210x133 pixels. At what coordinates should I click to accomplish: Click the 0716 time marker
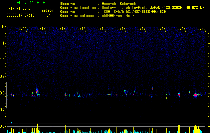point(122,29)
